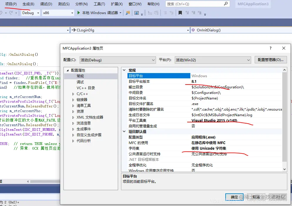292x206 pixels.
Task: Open the 工具(T) menu
Action: click(x=99, y=4)
